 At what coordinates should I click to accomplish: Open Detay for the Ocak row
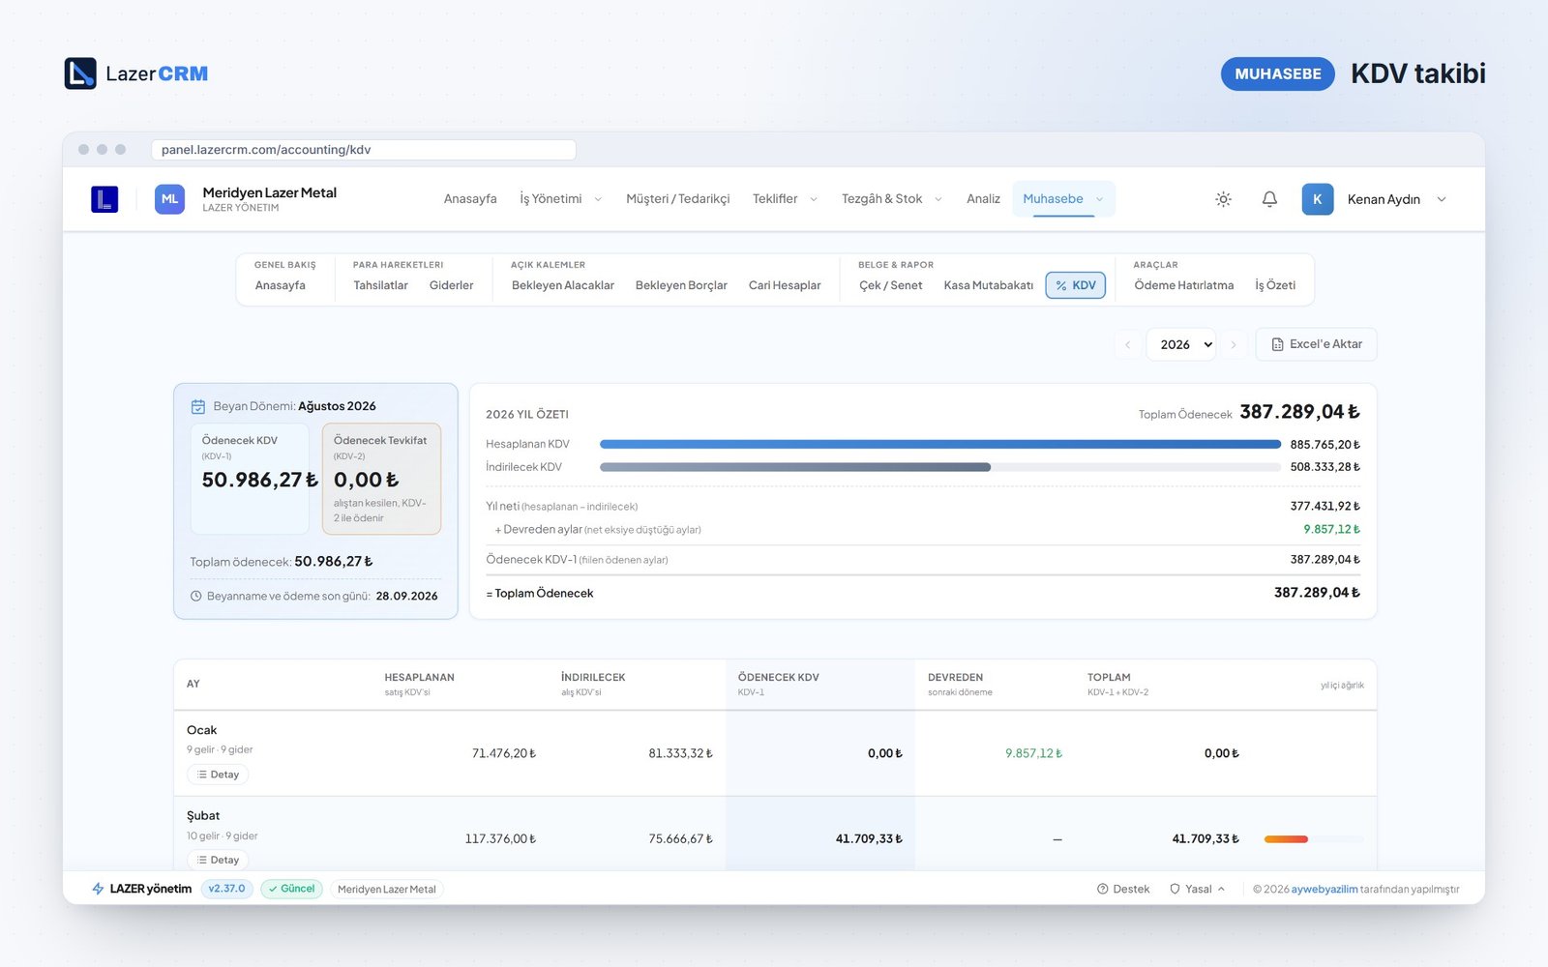click(x=218, y=775)
